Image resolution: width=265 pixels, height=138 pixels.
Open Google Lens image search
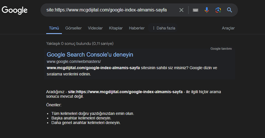pos(218,10)
